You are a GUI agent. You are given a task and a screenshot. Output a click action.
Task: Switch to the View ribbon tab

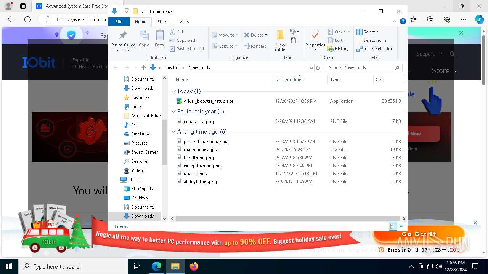pyautogui.click(x=184, y=22)
